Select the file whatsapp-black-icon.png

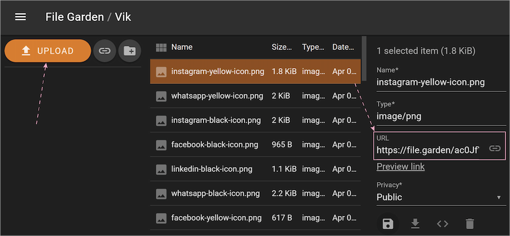pyautogui.click(x=255, y=194)
